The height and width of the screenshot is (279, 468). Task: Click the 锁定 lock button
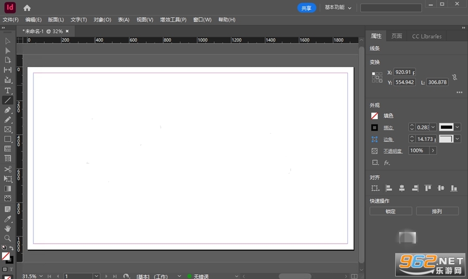[391, 211]
